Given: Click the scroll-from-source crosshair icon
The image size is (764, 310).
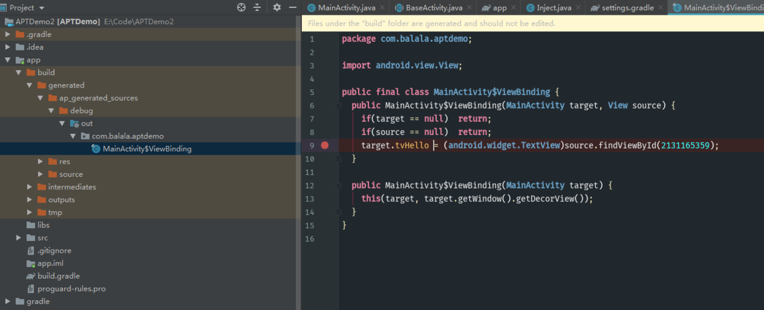Looking at the screenshot, I should [x=241, y=7].
